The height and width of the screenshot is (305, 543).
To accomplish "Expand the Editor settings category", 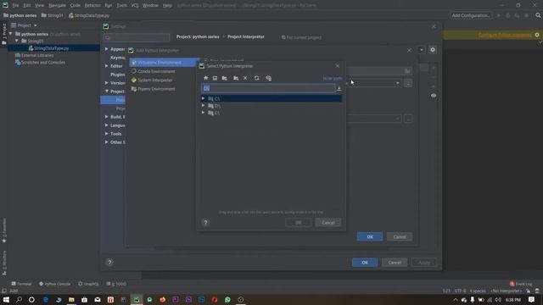I will point(107,66).
